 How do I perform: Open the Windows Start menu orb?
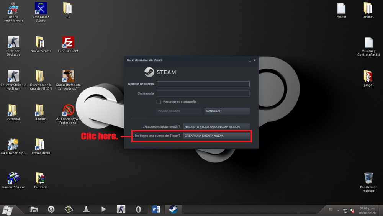pyautogui.click(x=8, y=210)
